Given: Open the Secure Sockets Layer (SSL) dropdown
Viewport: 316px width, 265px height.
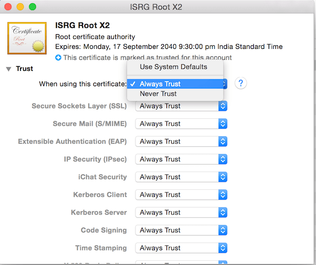Looking at the screenshot, I should tap(181, 106).
